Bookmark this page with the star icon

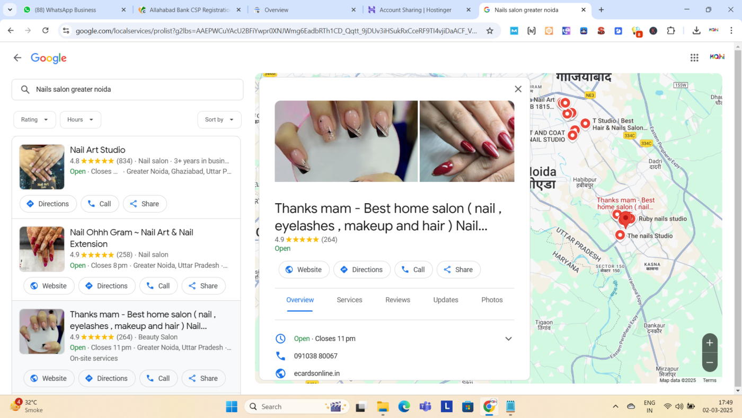pos(490,31)
